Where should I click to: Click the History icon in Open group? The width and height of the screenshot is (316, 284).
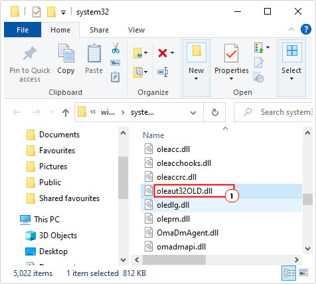tap(258, 77)
